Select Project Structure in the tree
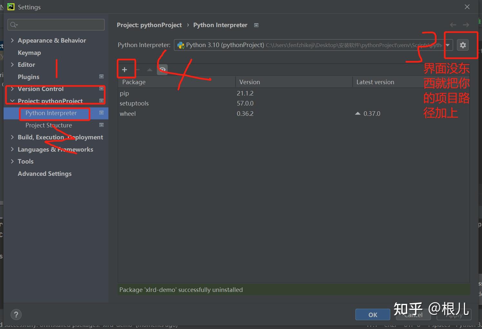This screenshot has width=482, height=329. (x=49, y=125)
